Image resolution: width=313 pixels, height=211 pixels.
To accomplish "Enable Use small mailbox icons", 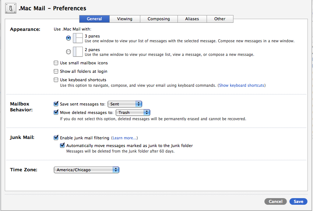I will click(56, 63).
